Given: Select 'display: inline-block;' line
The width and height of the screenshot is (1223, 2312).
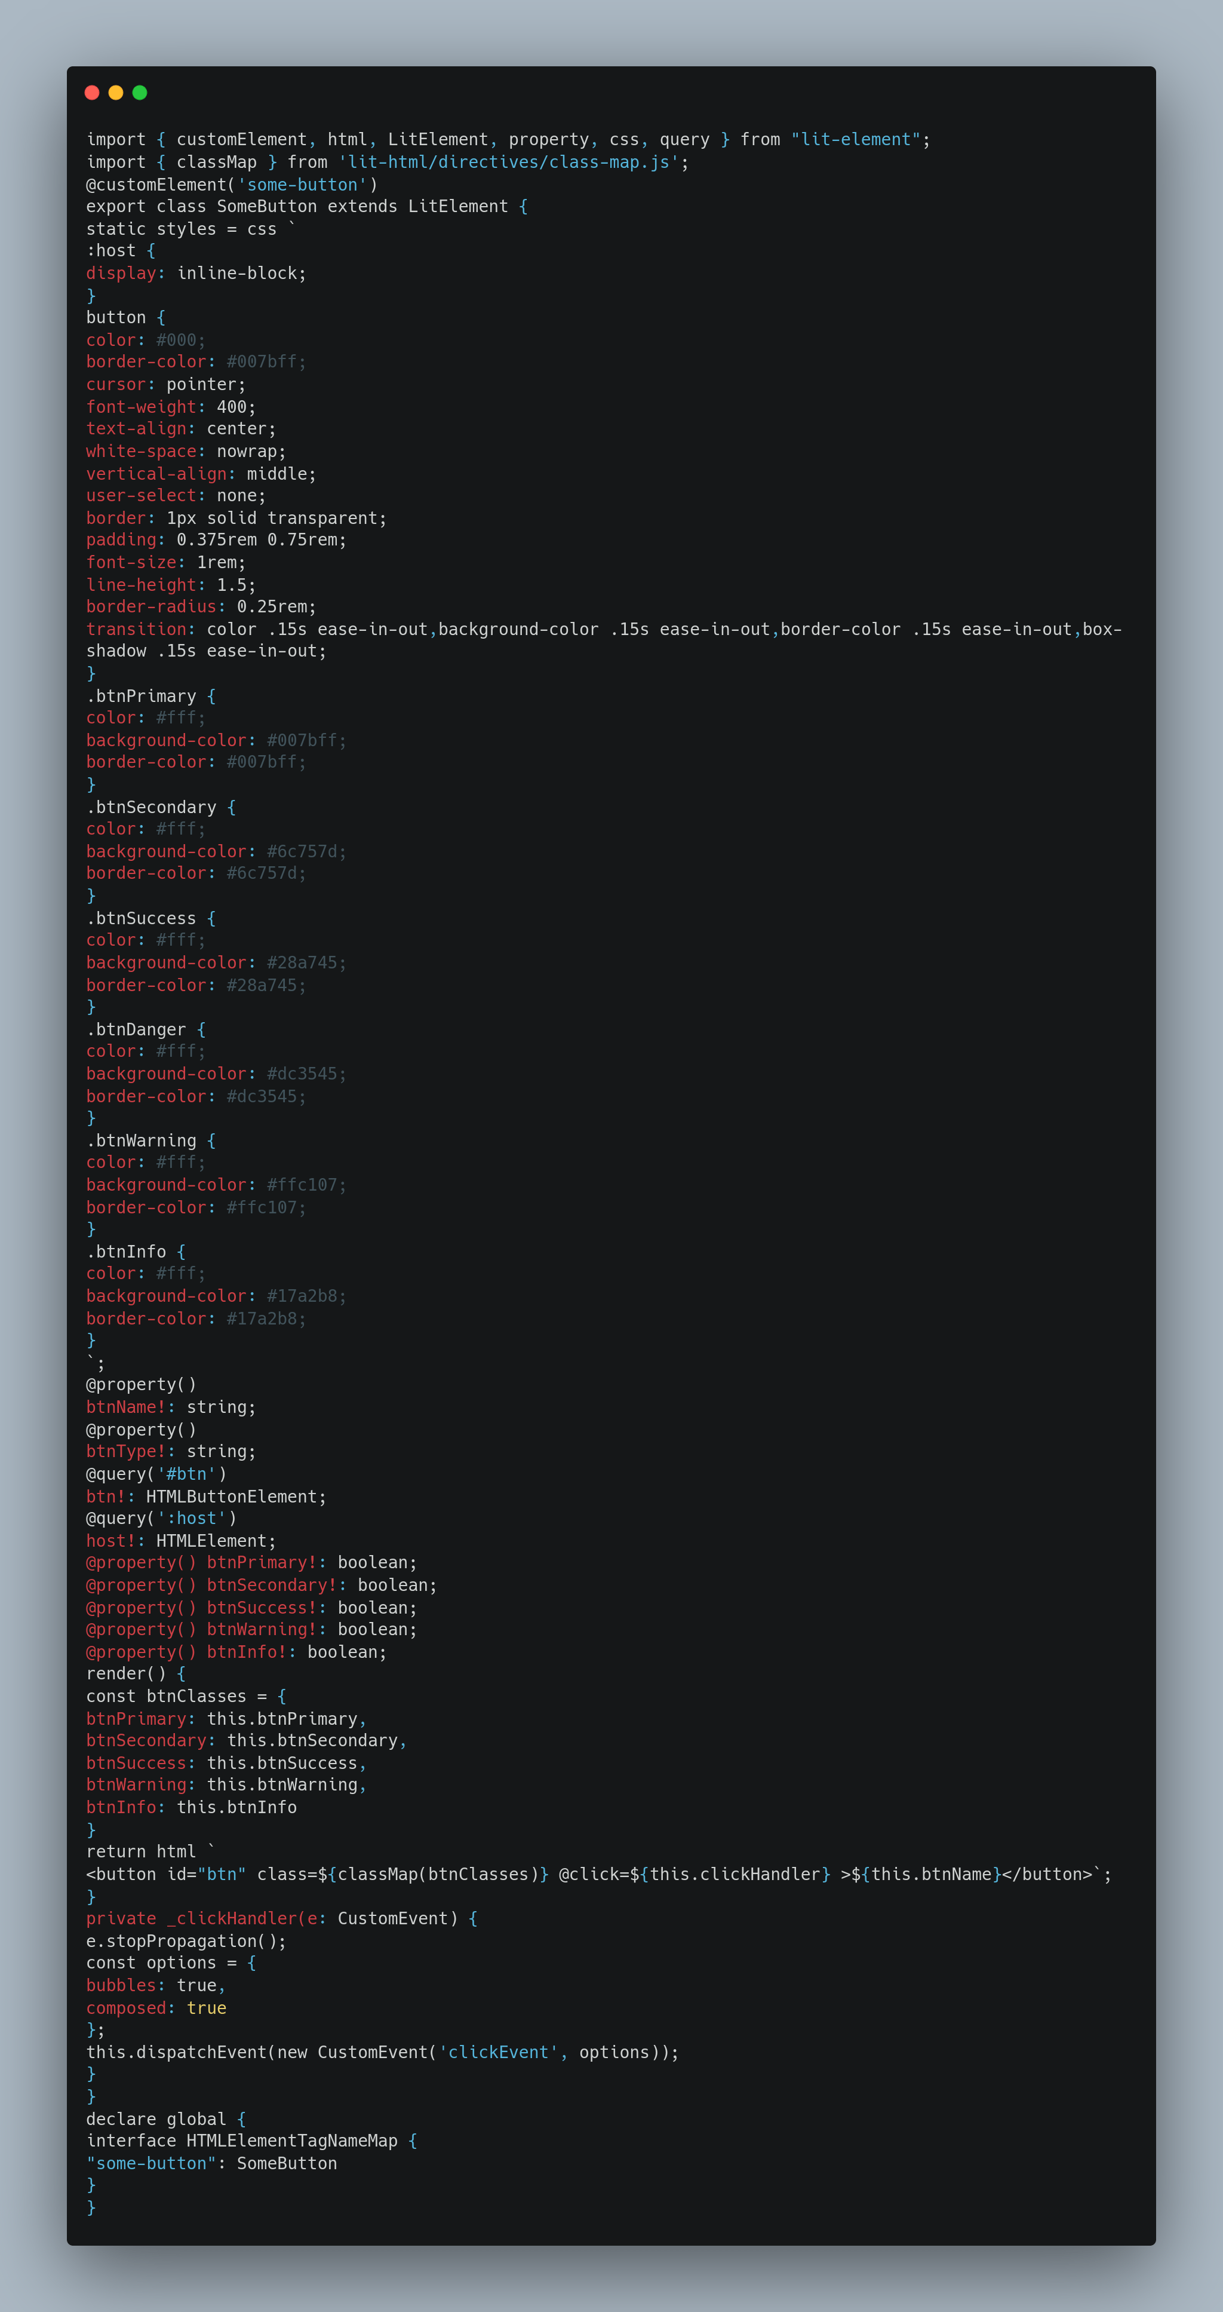Looking at the screenshot, I should tap(196, 273).
